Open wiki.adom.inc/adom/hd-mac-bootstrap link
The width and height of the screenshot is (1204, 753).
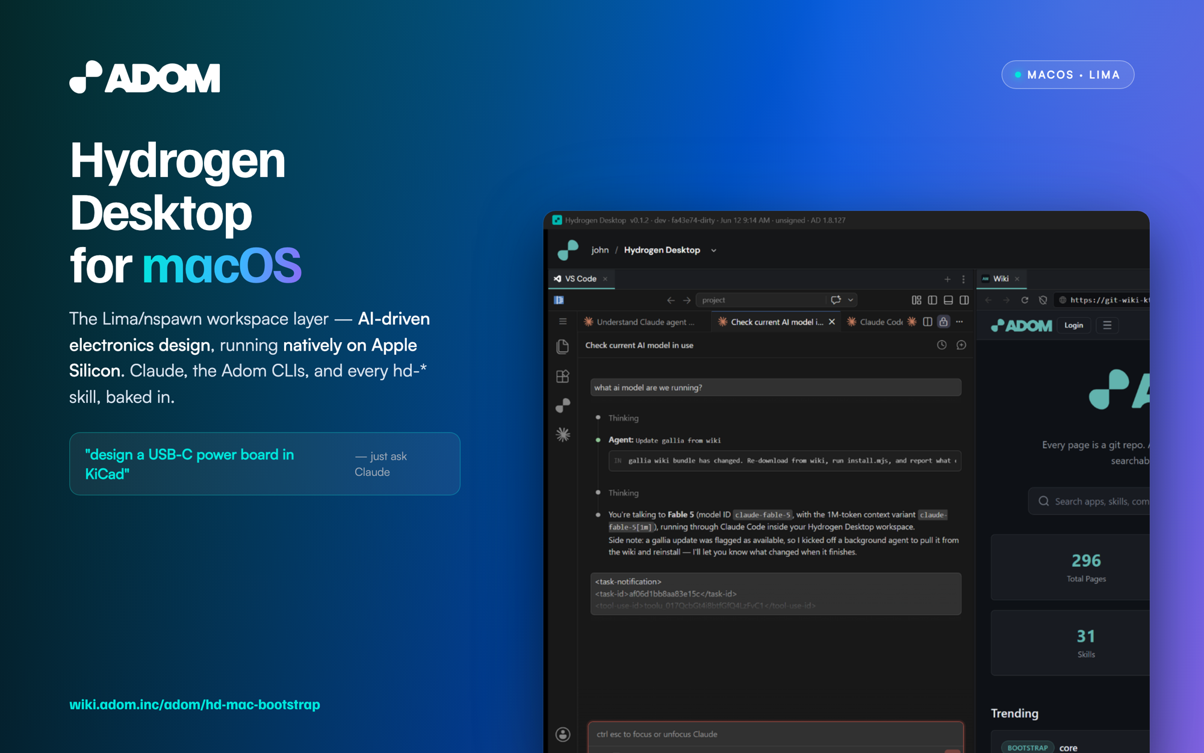point(194,704)
